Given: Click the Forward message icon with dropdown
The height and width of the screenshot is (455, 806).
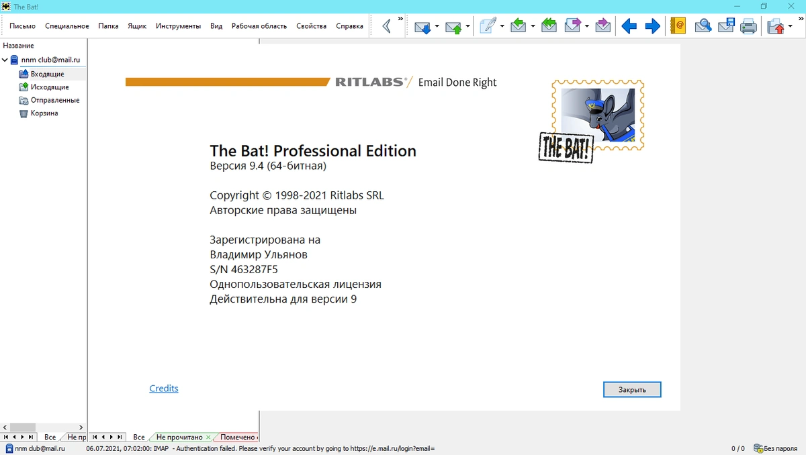Looking at the screenshot, I should (572, 26).
